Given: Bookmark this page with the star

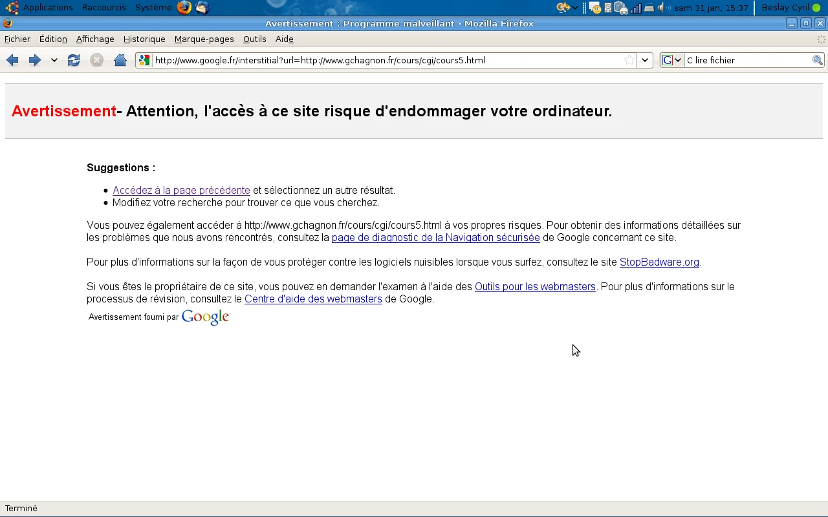Looking at the screenshot, I should [x=629, y=60].
